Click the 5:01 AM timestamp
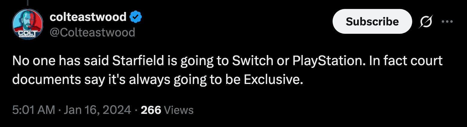 (x=34, y=110)
